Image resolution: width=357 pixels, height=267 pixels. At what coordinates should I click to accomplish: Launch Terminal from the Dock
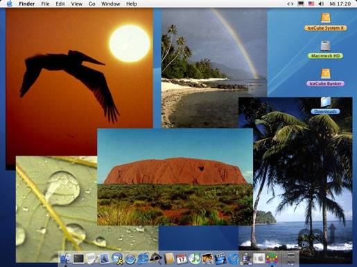78,259
